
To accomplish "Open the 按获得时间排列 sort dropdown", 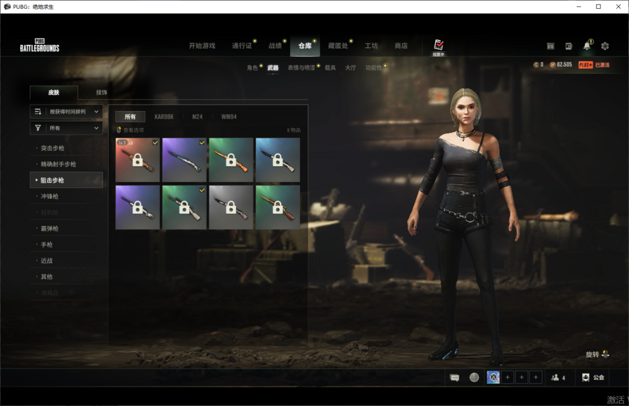I will tap(66, 112).
